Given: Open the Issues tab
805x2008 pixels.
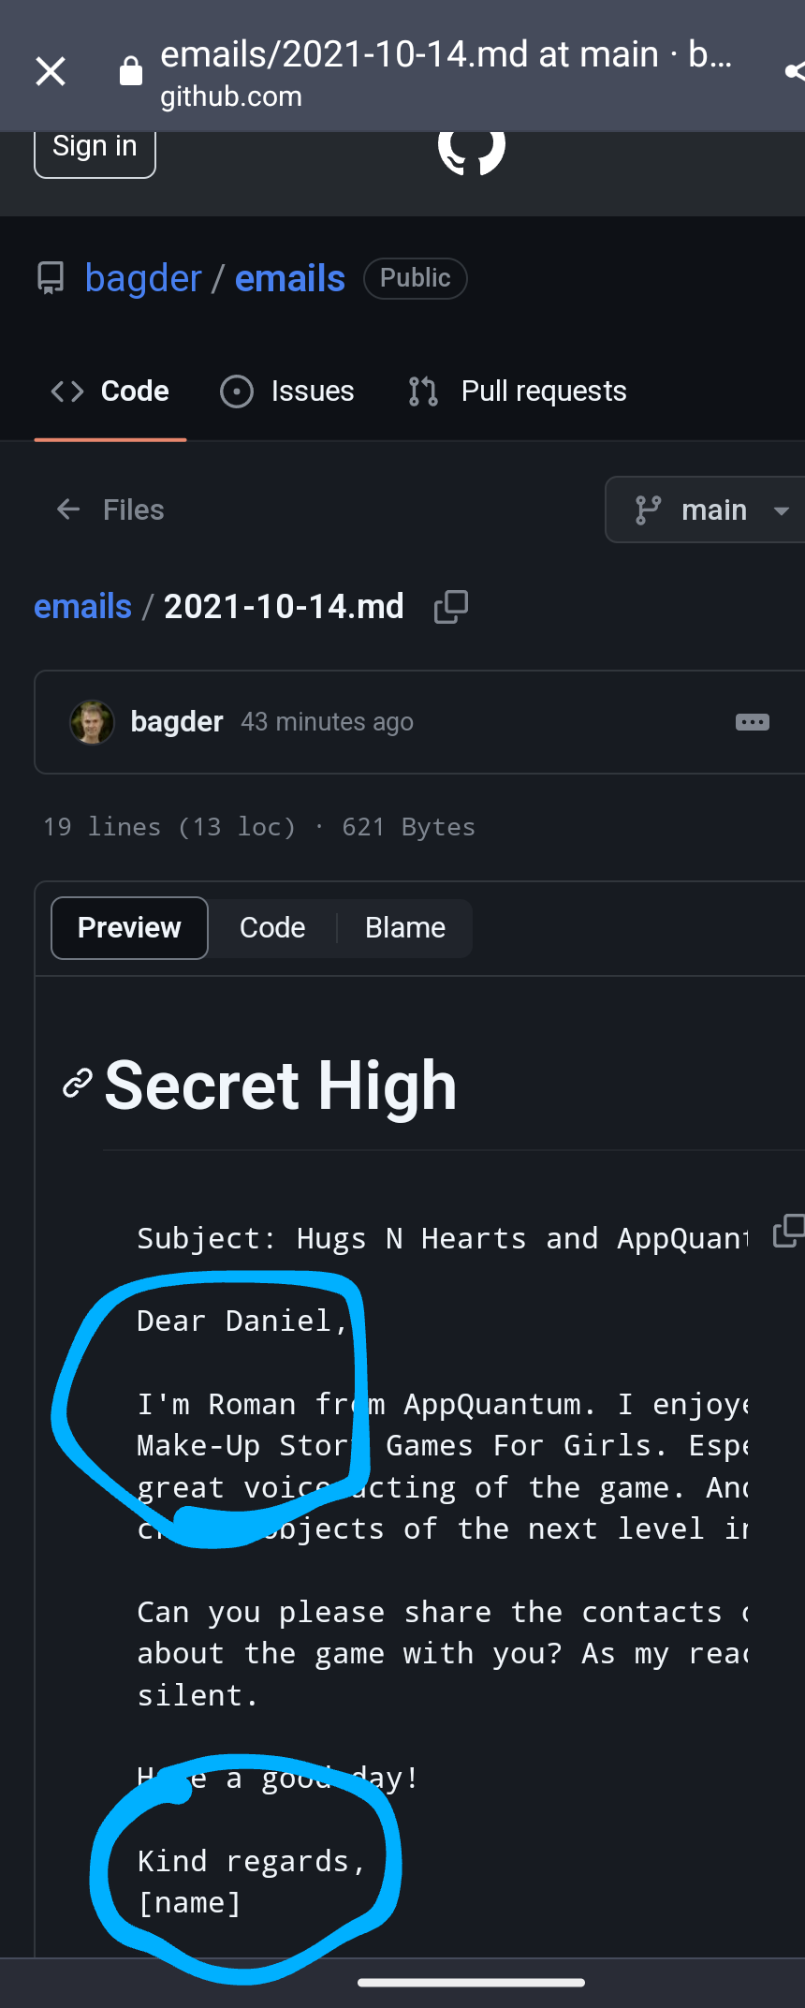Looking at the screenshot, I should (287, 391).
